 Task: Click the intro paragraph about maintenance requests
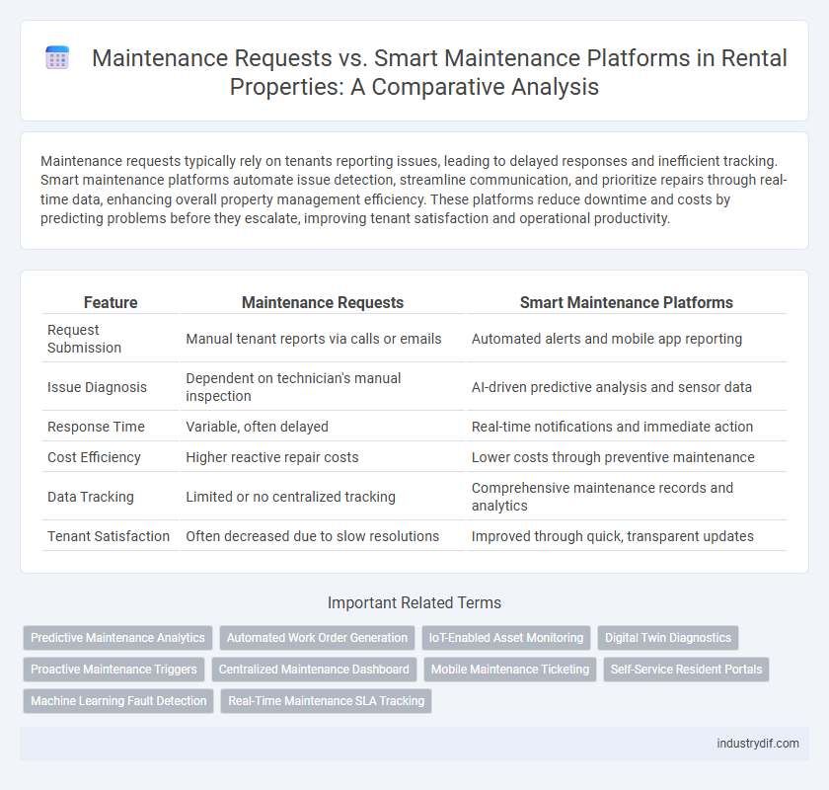coord(414,190)
